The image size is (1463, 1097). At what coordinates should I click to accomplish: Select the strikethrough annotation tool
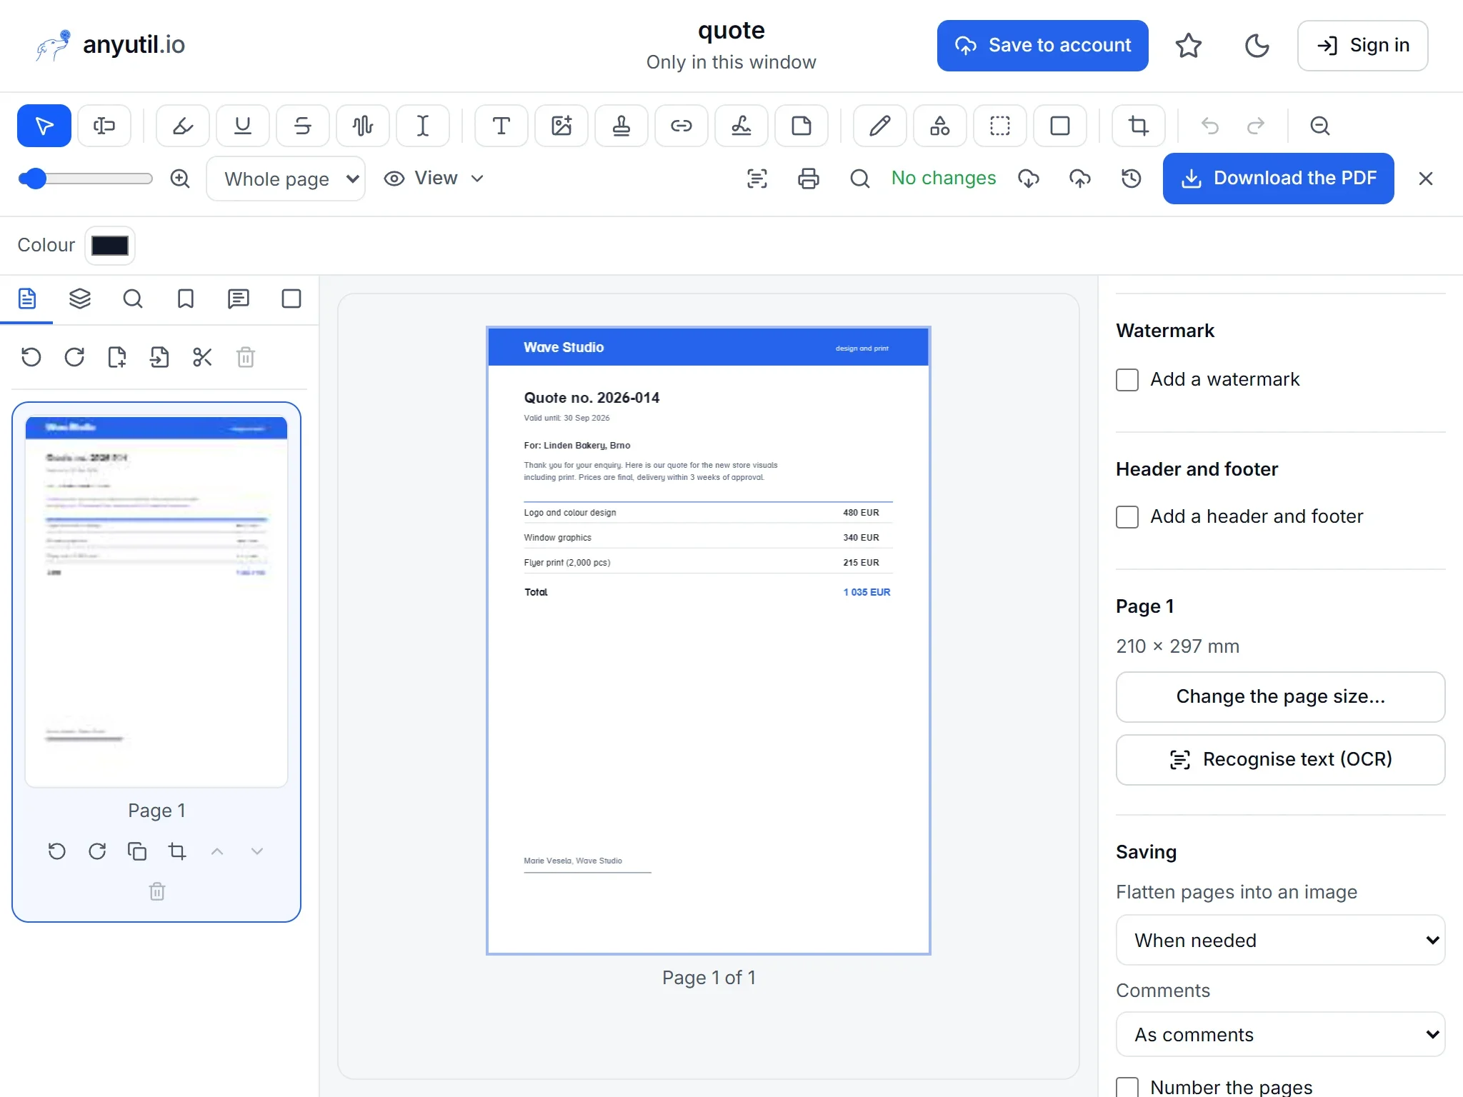(303, 126)
